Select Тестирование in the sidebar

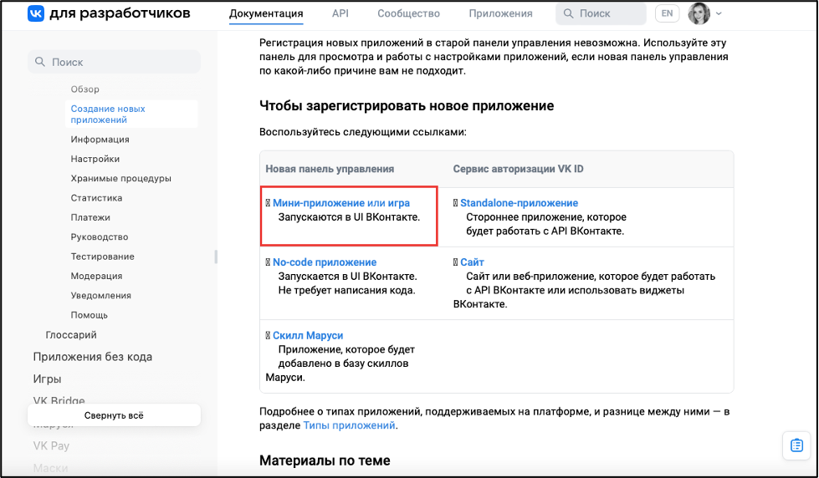click(102, 257)
